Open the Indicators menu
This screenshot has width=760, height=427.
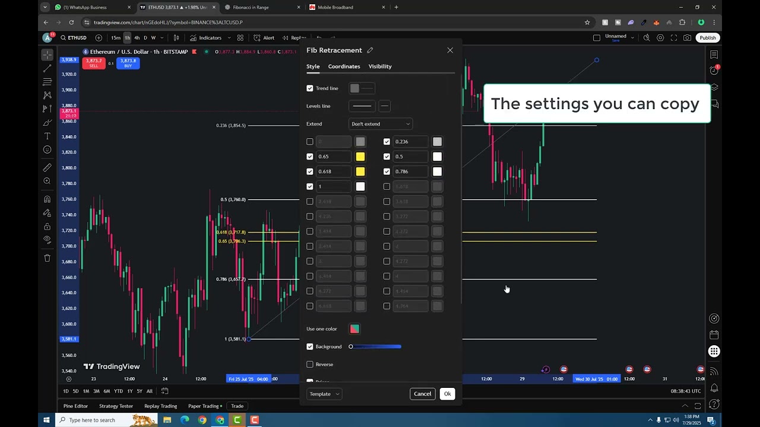click(x=205, y=38)
